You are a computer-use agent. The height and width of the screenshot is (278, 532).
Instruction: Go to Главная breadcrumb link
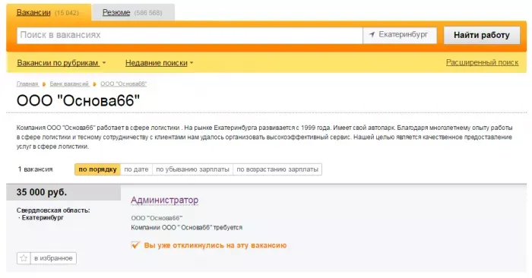click(27, 84)
